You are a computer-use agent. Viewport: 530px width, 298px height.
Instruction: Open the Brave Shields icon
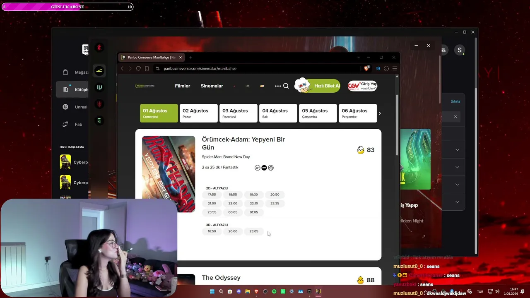pyautogui.click(x=366, y=68)
